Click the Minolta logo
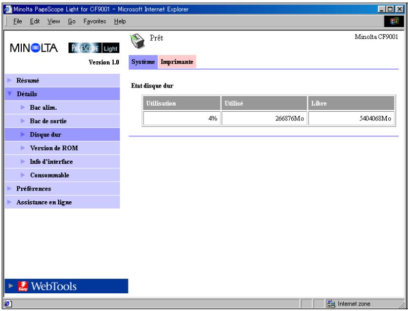Image resolution: width=408 pixels, height=311 pixels. pyautogui.click(x=34, y=48)
